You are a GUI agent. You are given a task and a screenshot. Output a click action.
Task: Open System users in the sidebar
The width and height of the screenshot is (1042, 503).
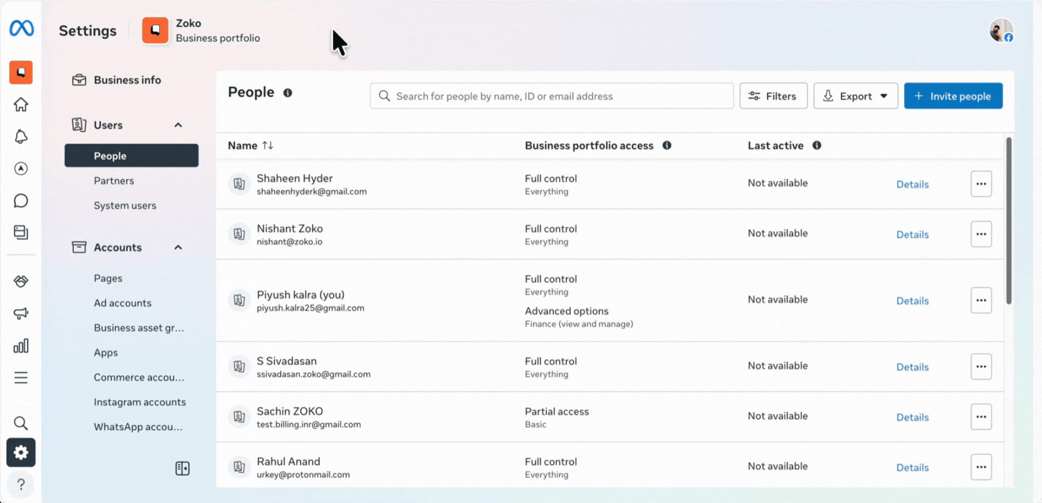pyautogui.click(x=125, y=206)
